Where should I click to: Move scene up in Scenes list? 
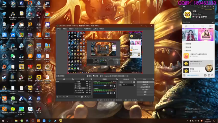click(x=64, y=97)
